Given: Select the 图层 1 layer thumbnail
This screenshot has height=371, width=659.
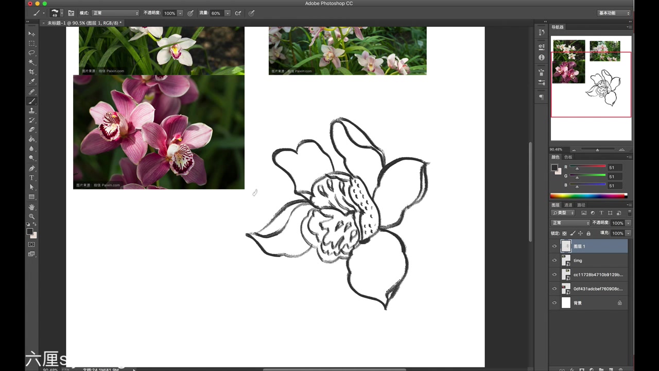Looking at the screenshot, I should point(566,246).
